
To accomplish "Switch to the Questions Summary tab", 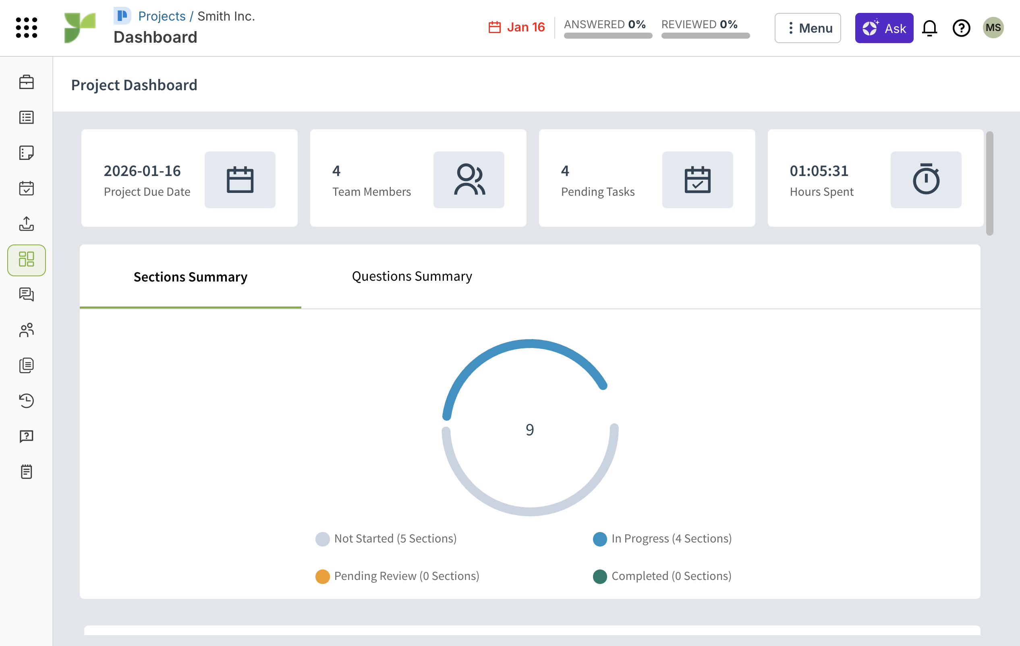I will (412, 277).
